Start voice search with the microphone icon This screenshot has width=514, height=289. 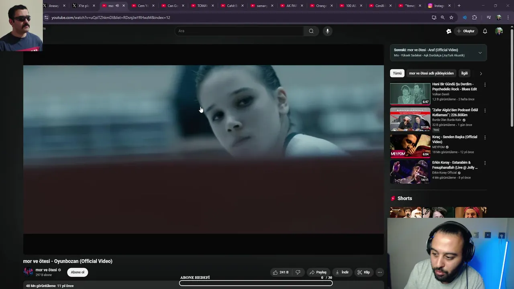point(328,31)
